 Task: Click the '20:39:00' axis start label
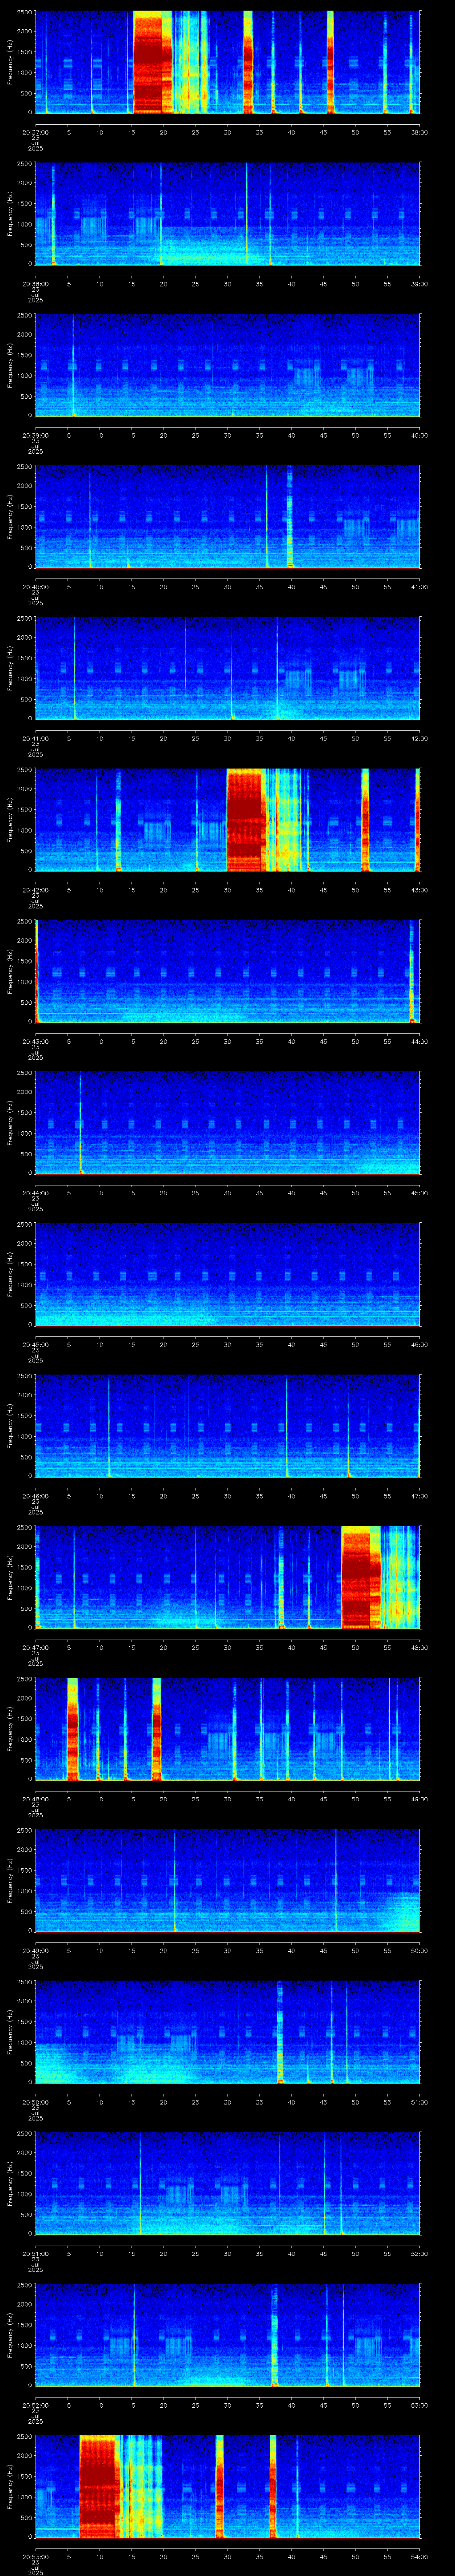(x=36, y=436)
